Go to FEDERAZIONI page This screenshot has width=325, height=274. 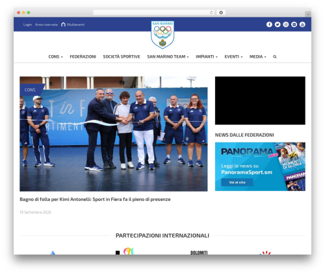coord(83,56)
